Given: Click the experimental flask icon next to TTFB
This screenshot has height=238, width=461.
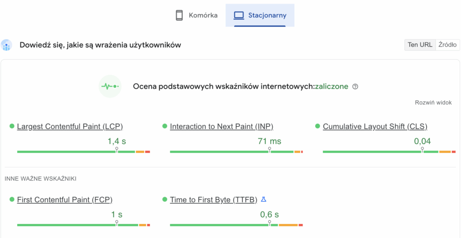Looking at the screenshot, I should (x=264, y=199).
